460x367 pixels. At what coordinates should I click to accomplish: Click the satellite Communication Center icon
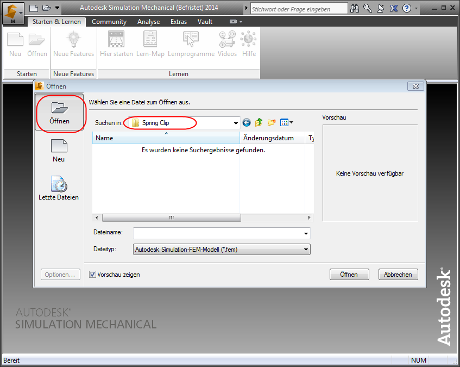(x=381, y=9)
